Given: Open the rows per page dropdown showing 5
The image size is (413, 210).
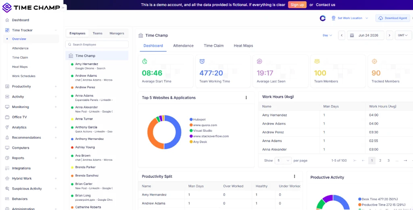Looking at the screenshot, I should tap(283, 160).
